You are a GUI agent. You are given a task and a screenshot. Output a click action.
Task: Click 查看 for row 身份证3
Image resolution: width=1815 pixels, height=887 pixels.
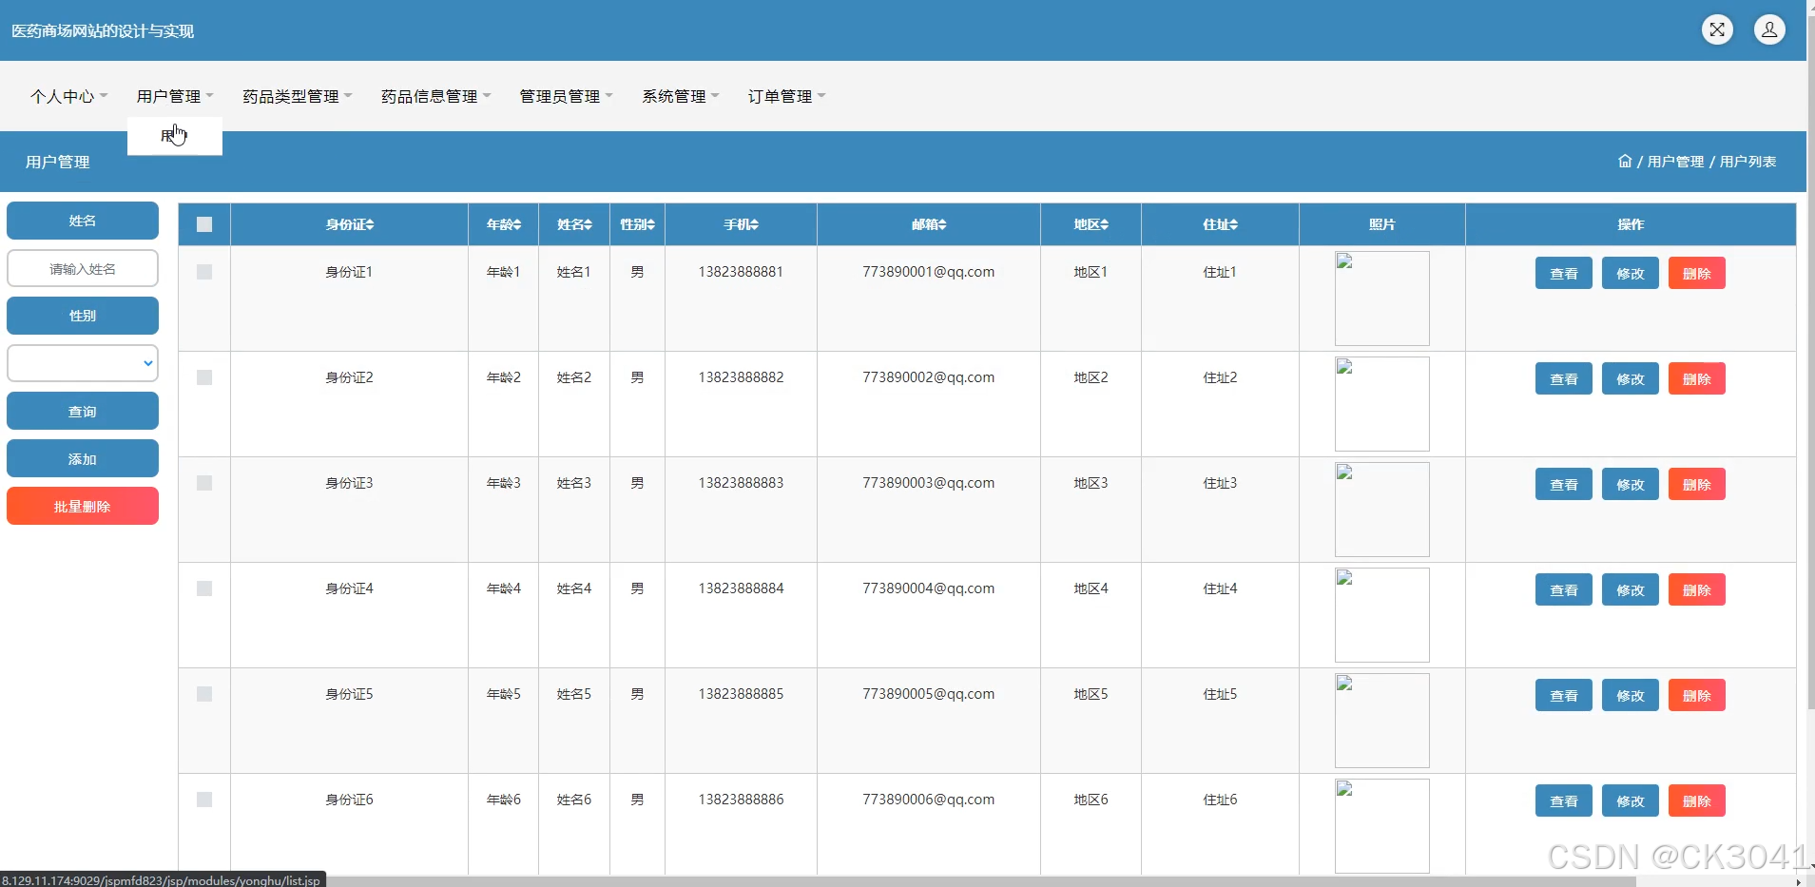[1563, 484]
